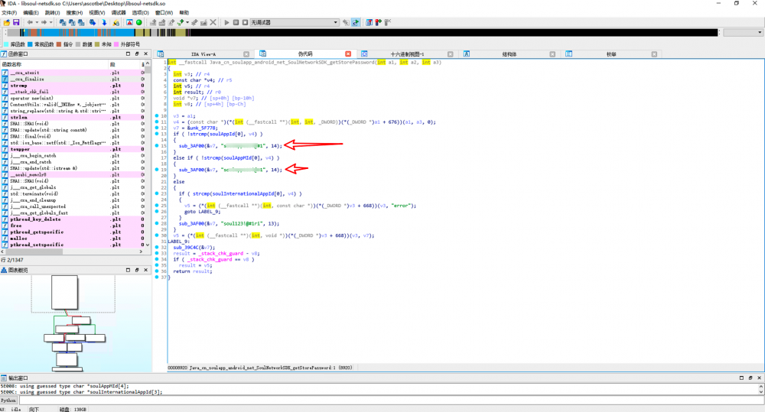
Task: Click the save database floppy icon
Action: 16,22
